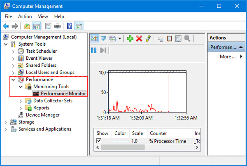Image resolution: width=247 pixels, height=166 pixels.
Task: Uncheck Show for % Processor Time
Action: [99, 140]
